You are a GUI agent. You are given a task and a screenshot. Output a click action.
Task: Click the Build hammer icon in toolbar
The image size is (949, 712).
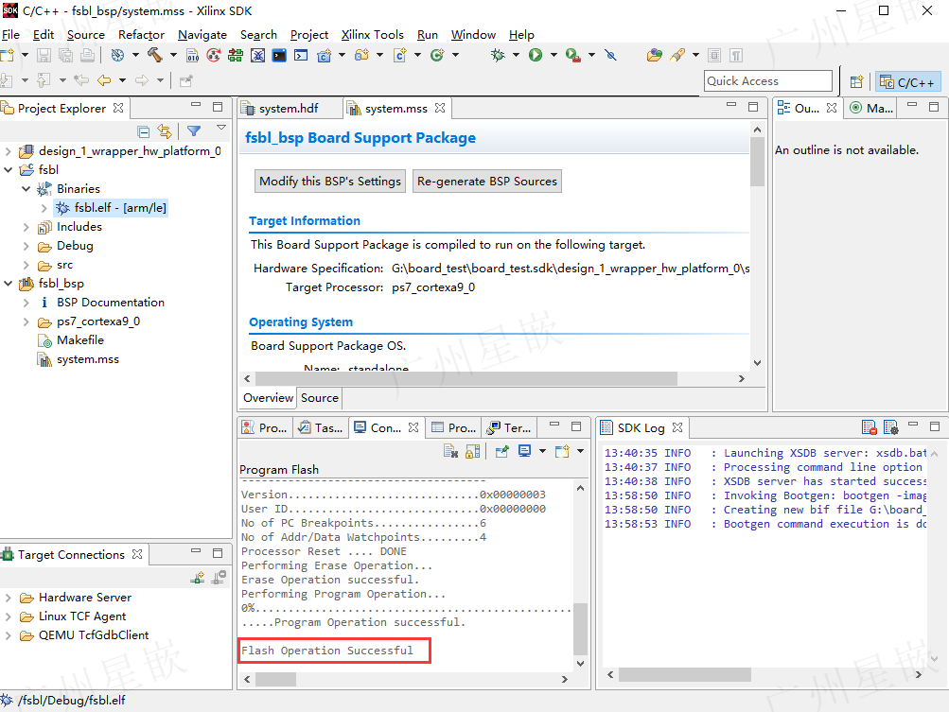tap(155, 55)
